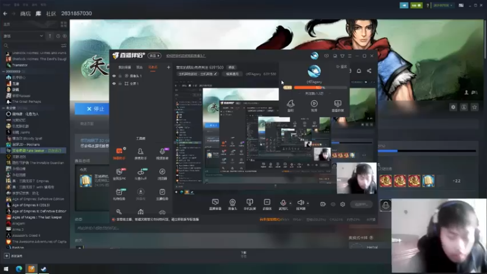Favorite the game with the star icon
Screen dimensions: 487x274
pyautogui.click(x=474, y=107)
